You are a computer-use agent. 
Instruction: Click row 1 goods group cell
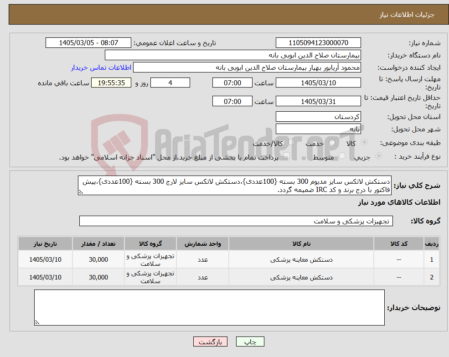pyautogui.click(x=150, y=259)
